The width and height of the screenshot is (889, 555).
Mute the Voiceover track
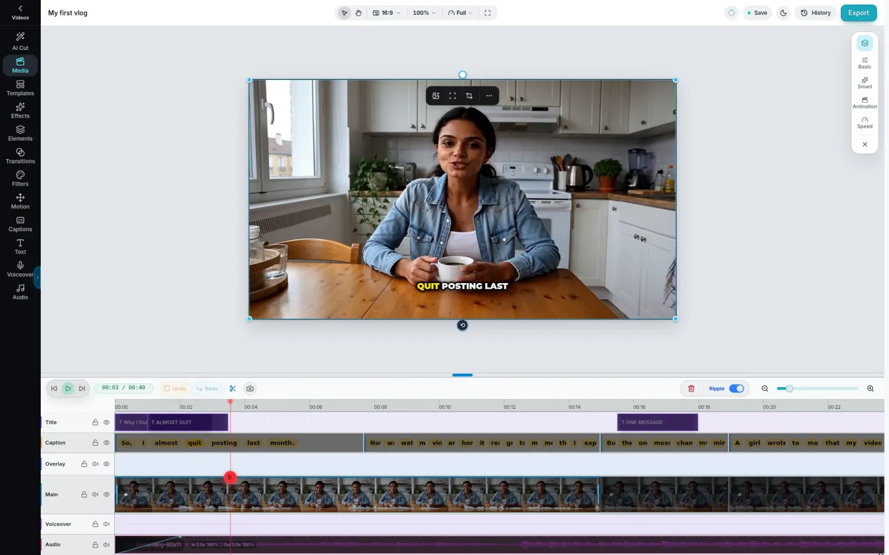[106, 524]
